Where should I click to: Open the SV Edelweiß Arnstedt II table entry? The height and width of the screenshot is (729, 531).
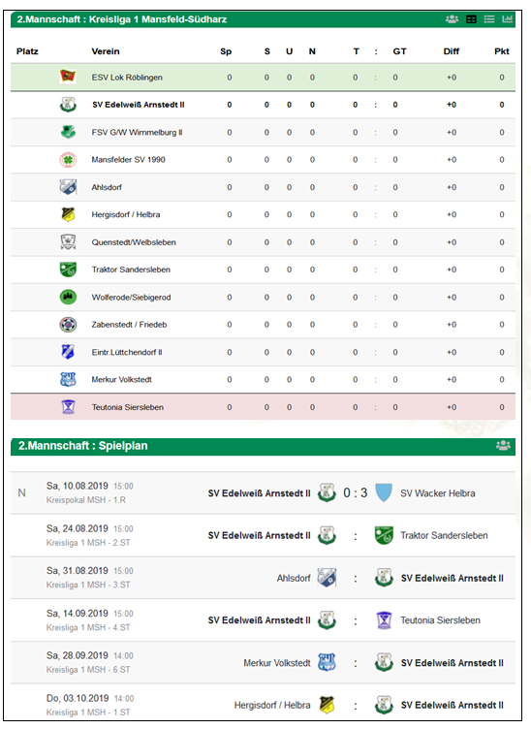coord(138,105)
